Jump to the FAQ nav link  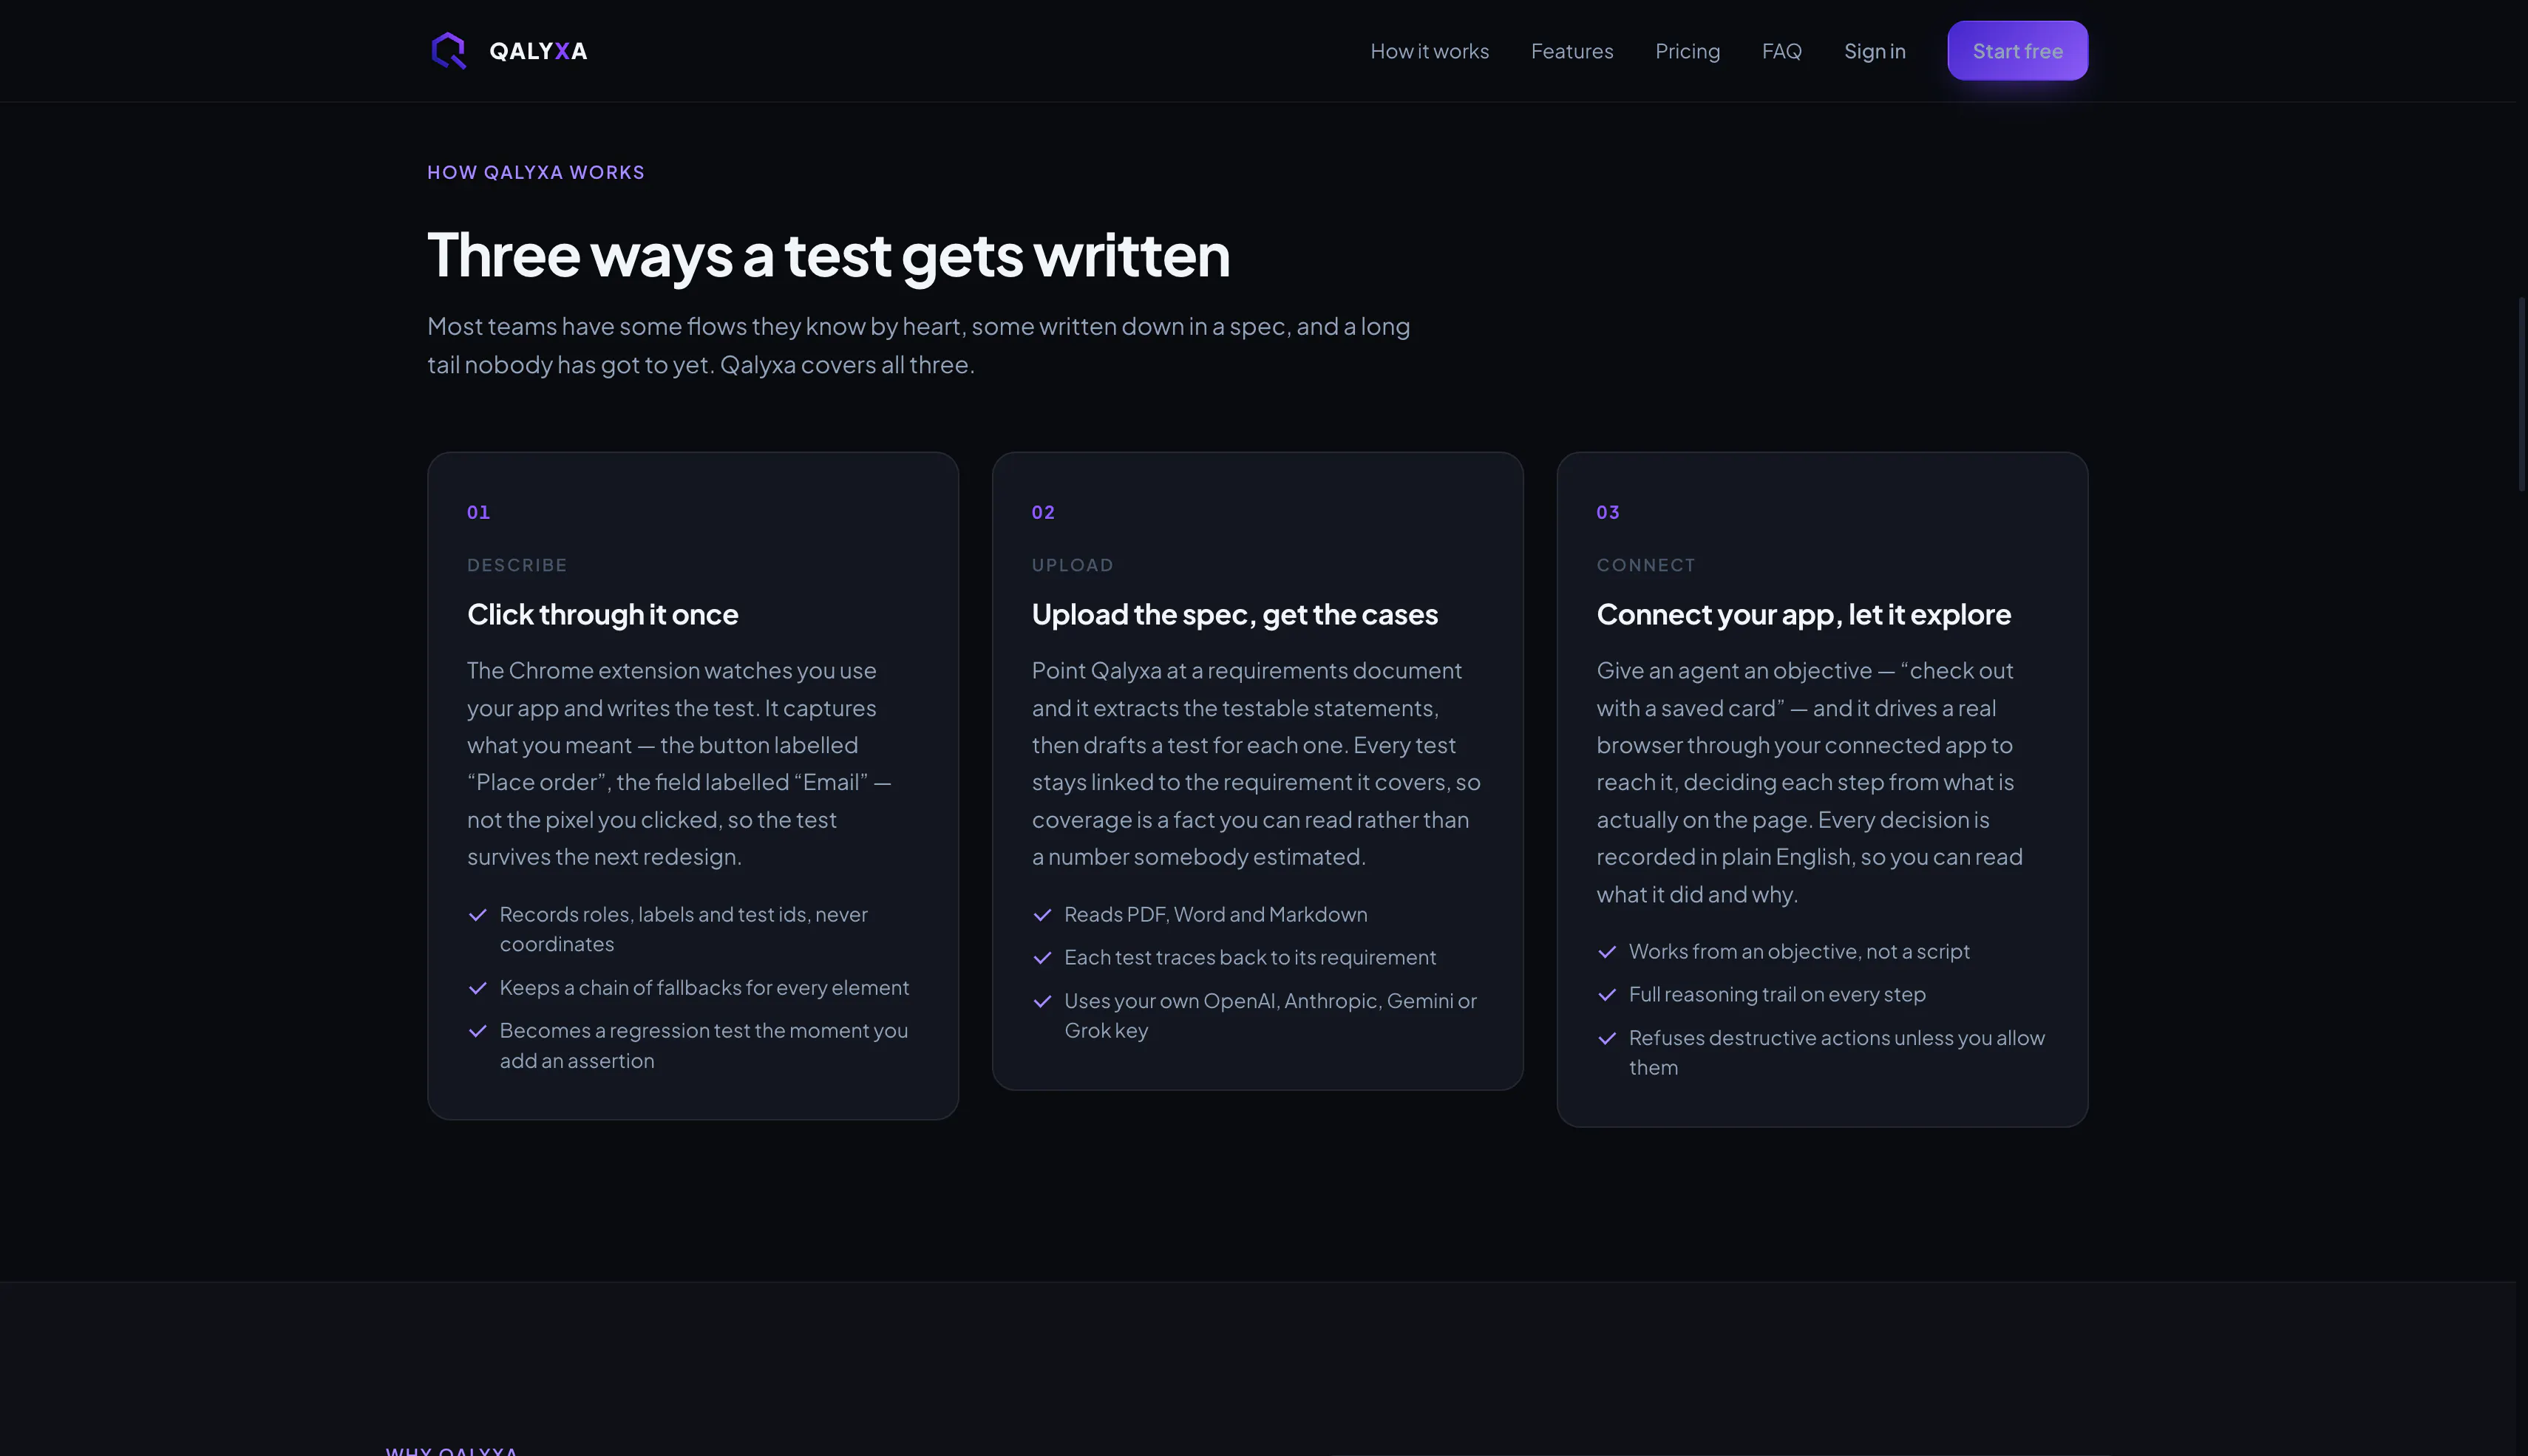tap(1782, 51)
